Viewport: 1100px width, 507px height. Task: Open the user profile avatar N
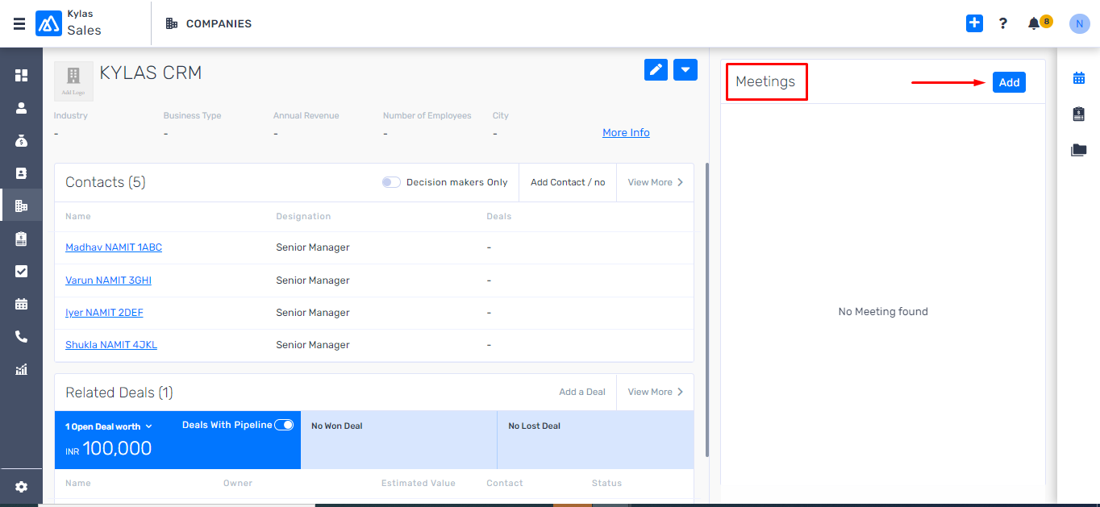coord(1079,23)
